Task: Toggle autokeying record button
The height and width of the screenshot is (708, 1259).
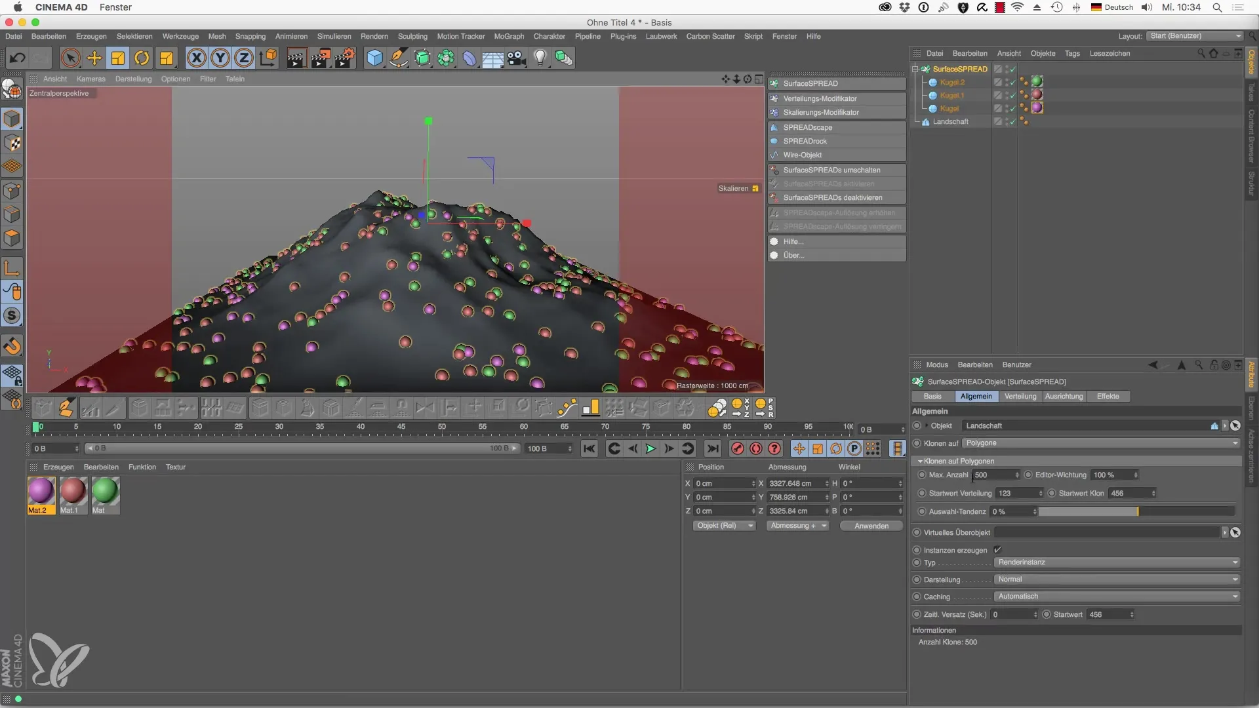Action: [x=756, y=448]
